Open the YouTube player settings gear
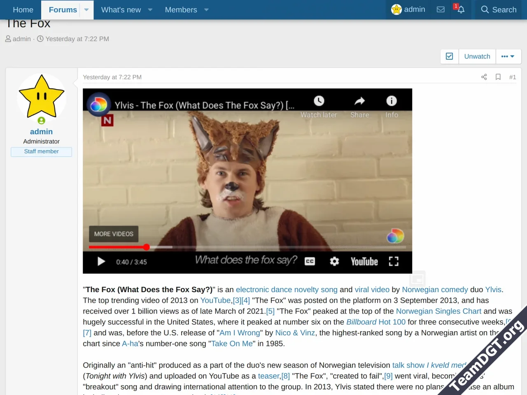 click(x=334, y=261)
